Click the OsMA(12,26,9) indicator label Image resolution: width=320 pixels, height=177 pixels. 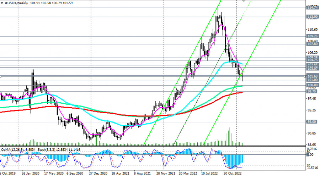pos(12,149)
